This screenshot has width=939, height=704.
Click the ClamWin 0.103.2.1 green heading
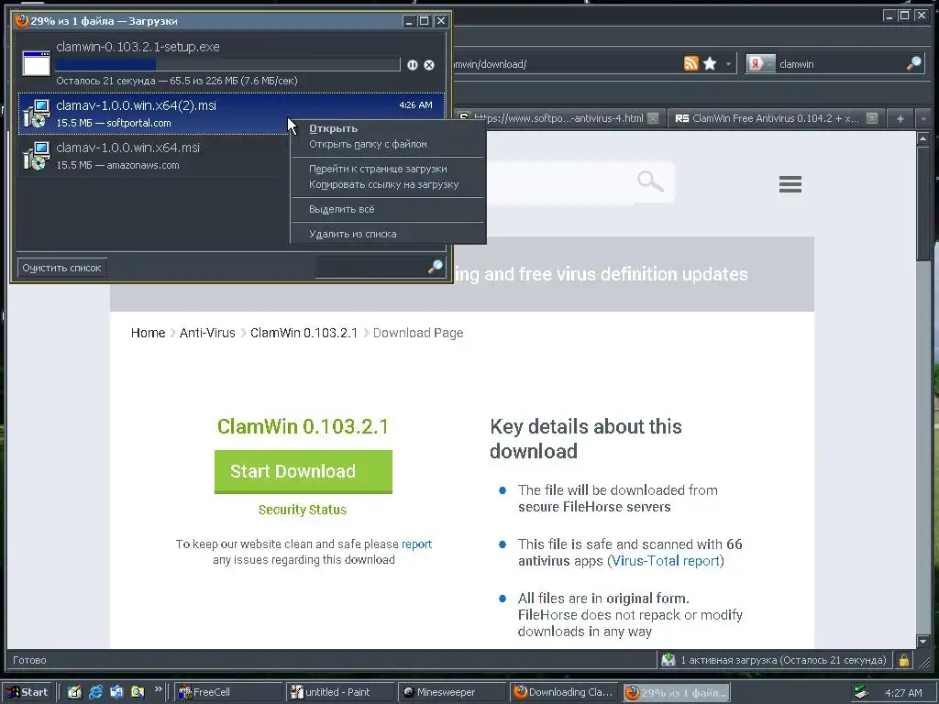[x=303, y=426]
